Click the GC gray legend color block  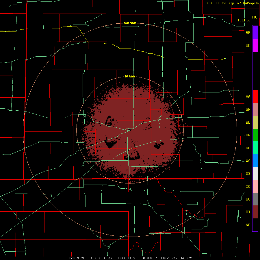click(x=255, y=199)
